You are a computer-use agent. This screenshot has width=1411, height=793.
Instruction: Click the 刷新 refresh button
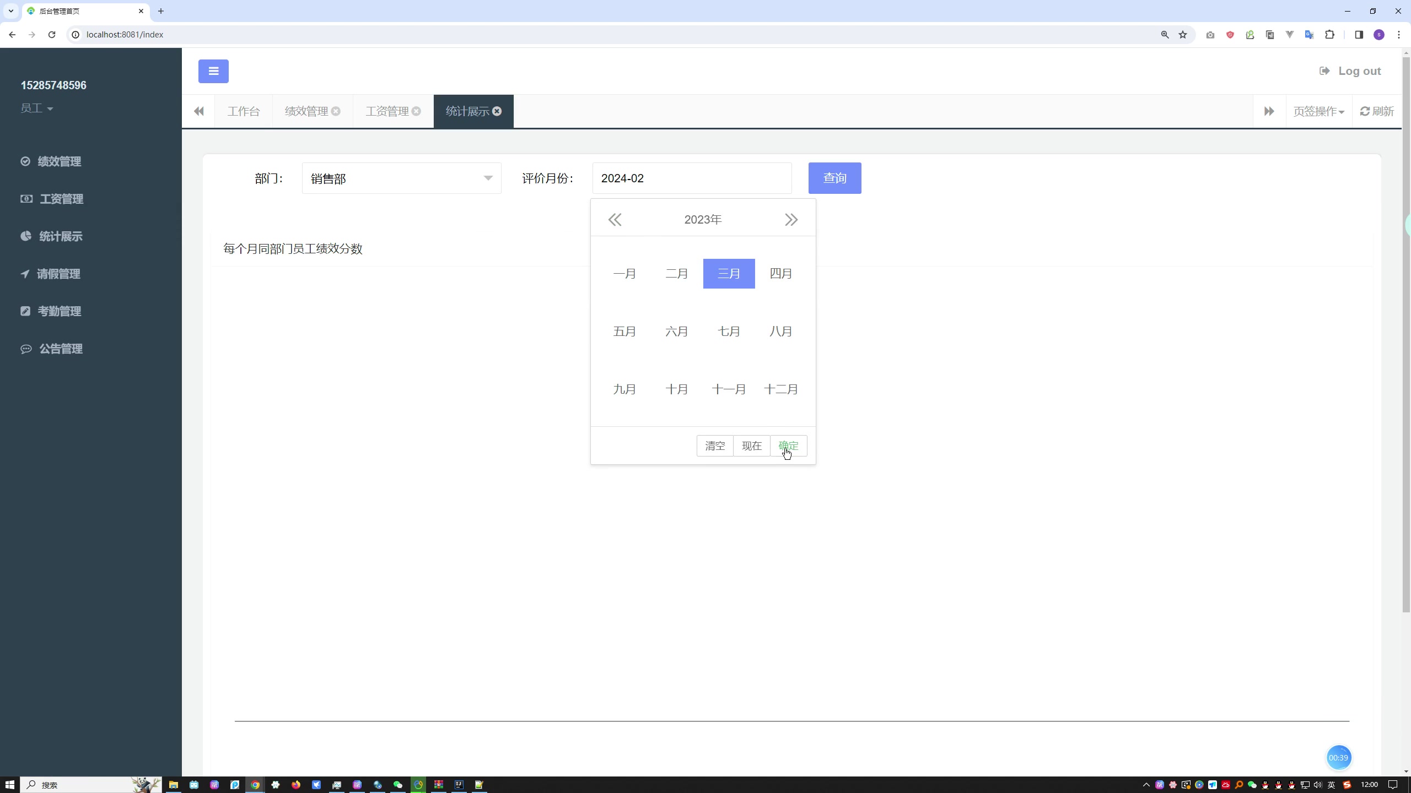click(1377, 111)
